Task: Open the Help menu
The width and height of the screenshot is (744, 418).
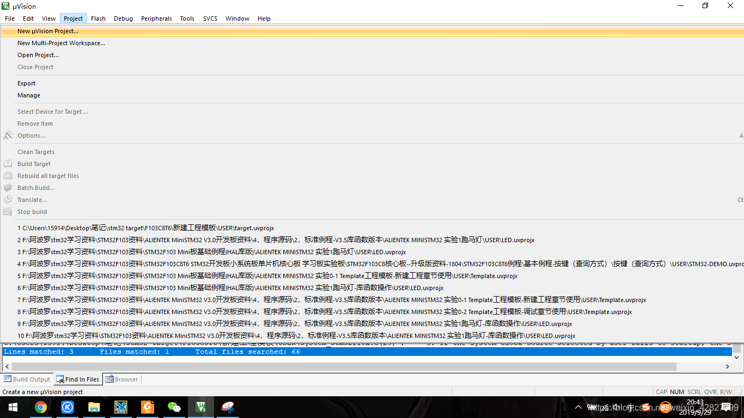Action: click(264, 19)
